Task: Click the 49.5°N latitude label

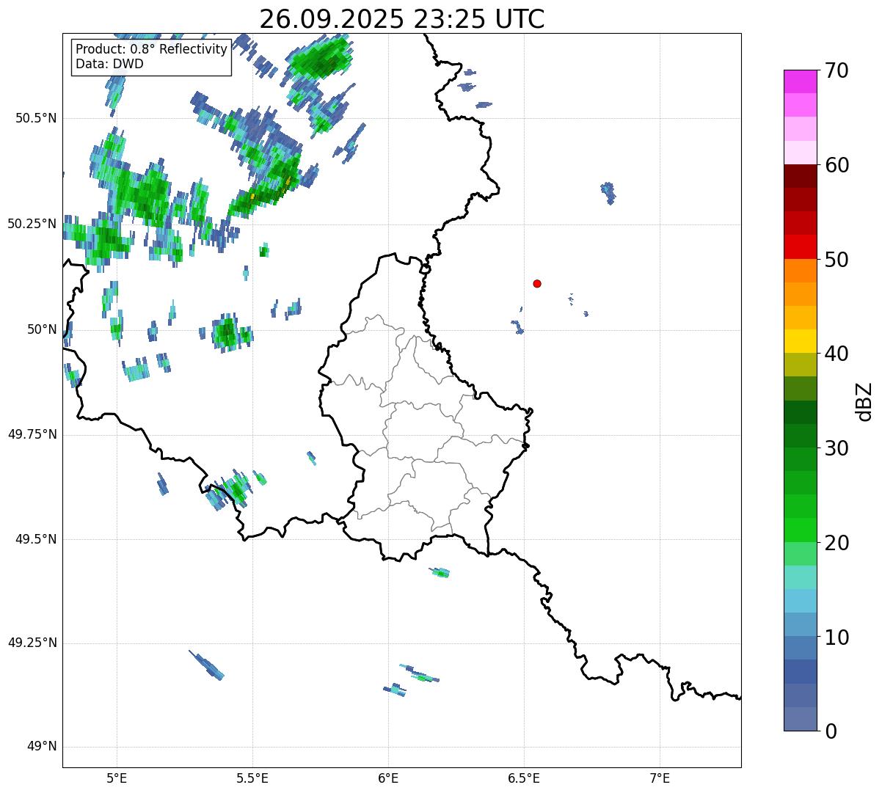Action: pos(36,539)
